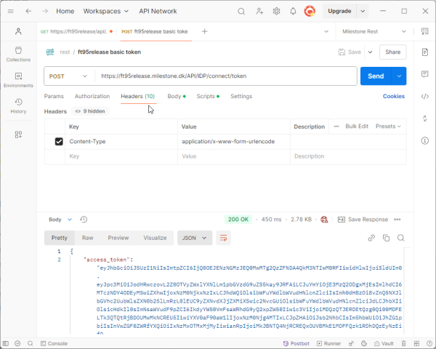Uncheck the Content-Type header checkbox
Image resolution: width=436 pixels, height=349 pixels.
(x=59, y=141)
